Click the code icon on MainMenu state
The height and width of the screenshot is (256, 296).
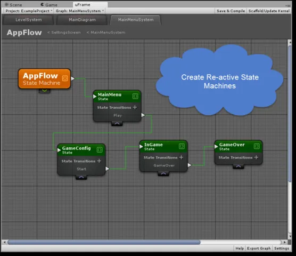click(x=135, y=96)
